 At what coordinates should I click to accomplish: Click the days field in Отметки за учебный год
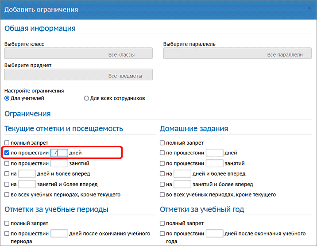[214, 234]
